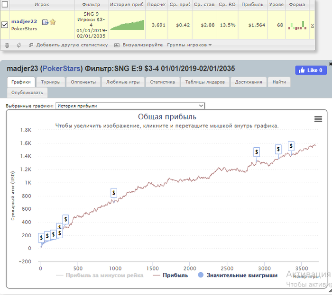Click the first $ marker near game 0
This screenshot has height=295, width=332.
(41, 238)
